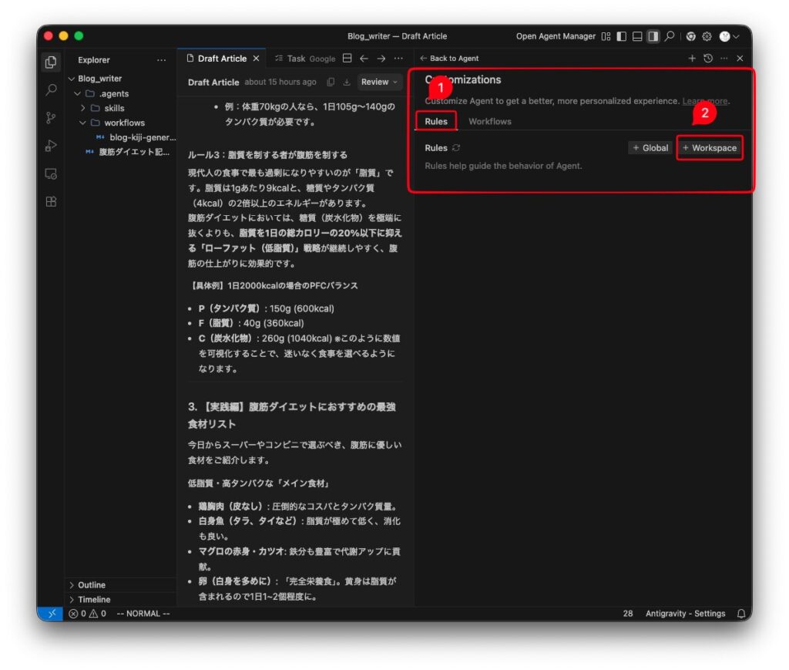Copy the Draft Article content

pyautogui.click(x=331, y=82)
